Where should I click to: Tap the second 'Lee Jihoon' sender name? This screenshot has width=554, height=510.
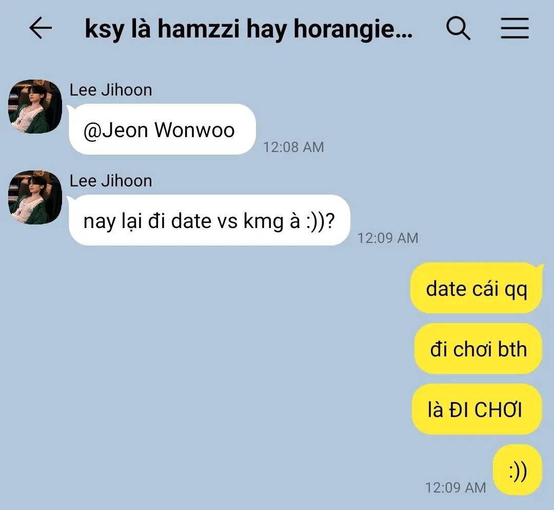[111, 181]
